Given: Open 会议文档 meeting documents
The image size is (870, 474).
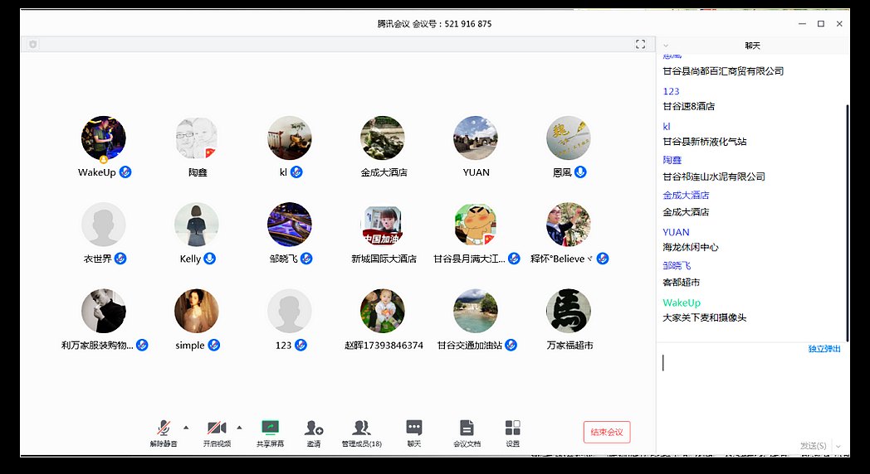Looking at the screenshot, I should (x=467, y=428).
